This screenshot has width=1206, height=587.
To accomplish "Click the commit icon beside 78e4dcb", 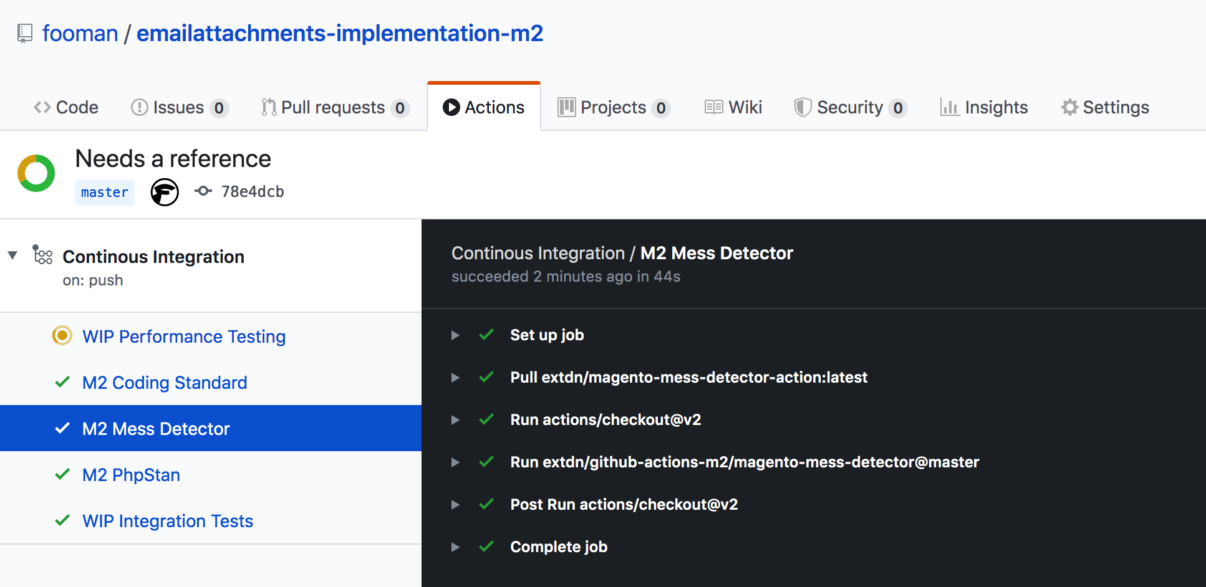I will point(203,191).
